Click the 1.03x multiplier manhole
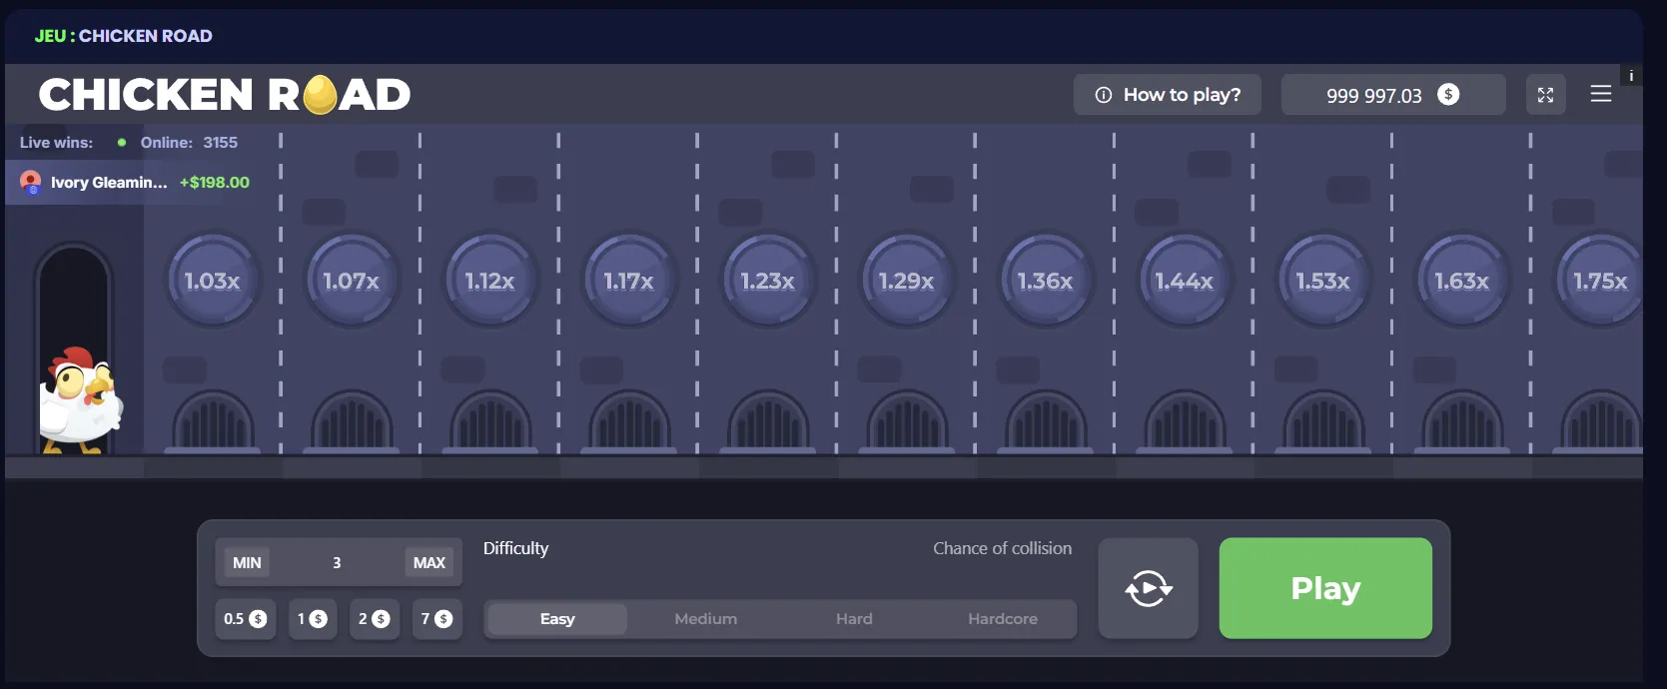Viewport: 1667px width, 689px height. [212, 282]
